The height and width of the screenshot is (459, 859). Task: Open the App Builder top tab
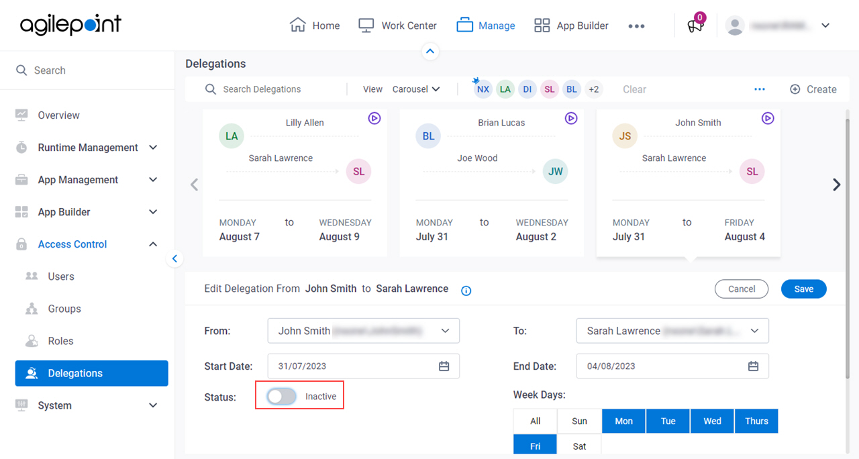pos(571,25)
